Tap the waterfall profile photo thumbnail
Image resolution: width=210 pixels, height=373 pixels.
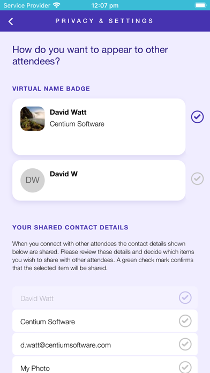point(33,118)
